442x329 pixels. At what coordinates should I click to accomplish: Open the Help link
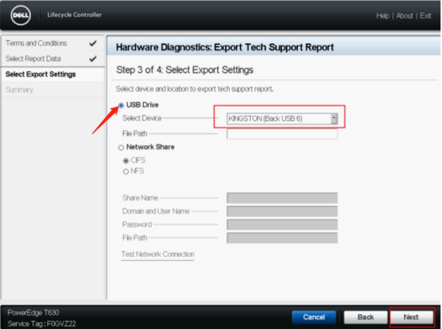(x=382, y=15)
